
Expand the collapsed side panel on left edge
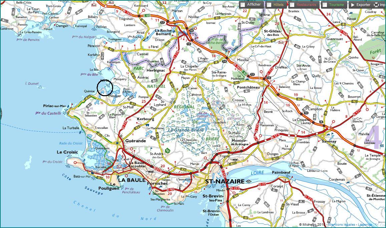1,113
